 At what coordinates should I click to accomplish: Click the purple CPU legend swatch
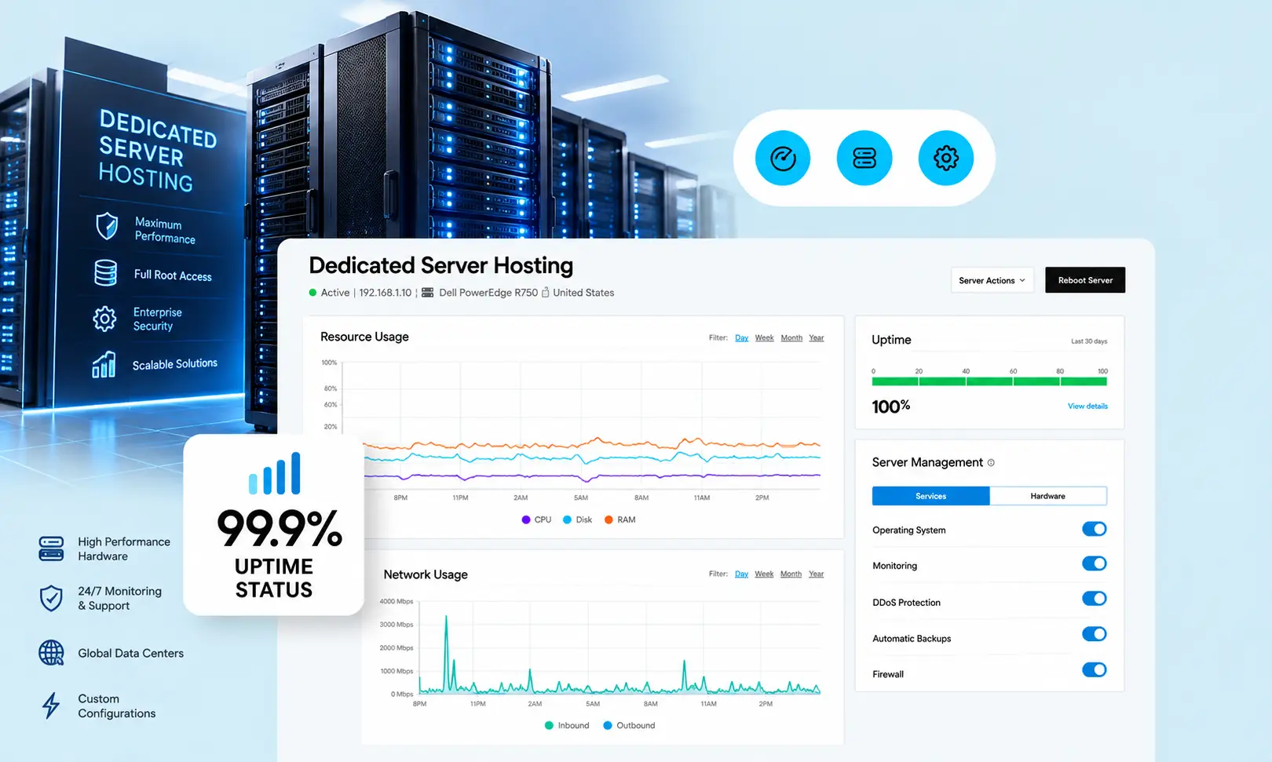coord(526,520)
